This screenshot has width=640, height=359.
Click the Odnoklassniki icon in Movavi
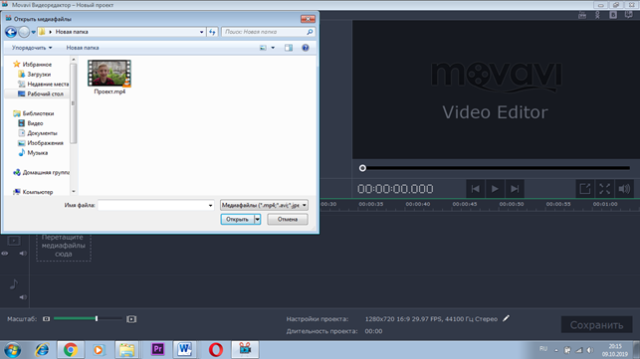click(x=597, y=15)
